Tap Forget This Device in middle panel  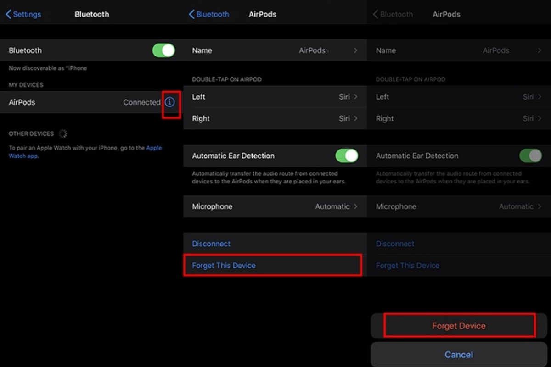224,266
